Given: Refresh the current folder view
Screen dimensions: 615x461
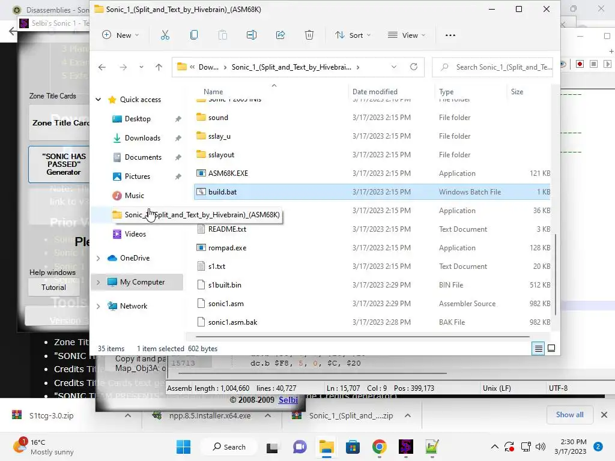Looking at the screenshot, I should pos(413,67).
